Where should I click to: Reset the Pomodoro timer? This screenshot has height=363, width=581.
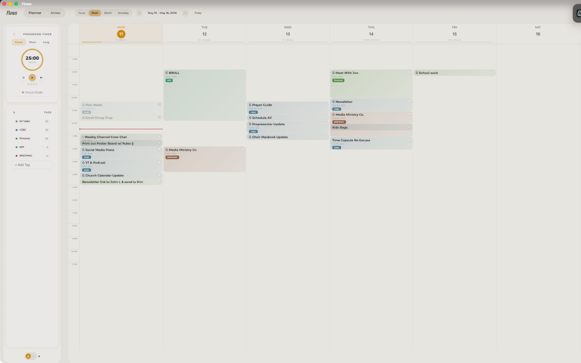click(24, 78)
